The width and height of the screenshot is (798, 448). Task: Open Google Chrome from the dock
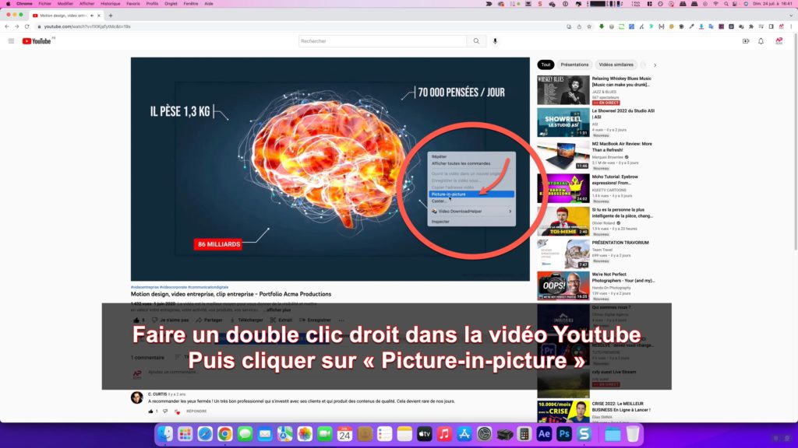[x=225, y=434]
